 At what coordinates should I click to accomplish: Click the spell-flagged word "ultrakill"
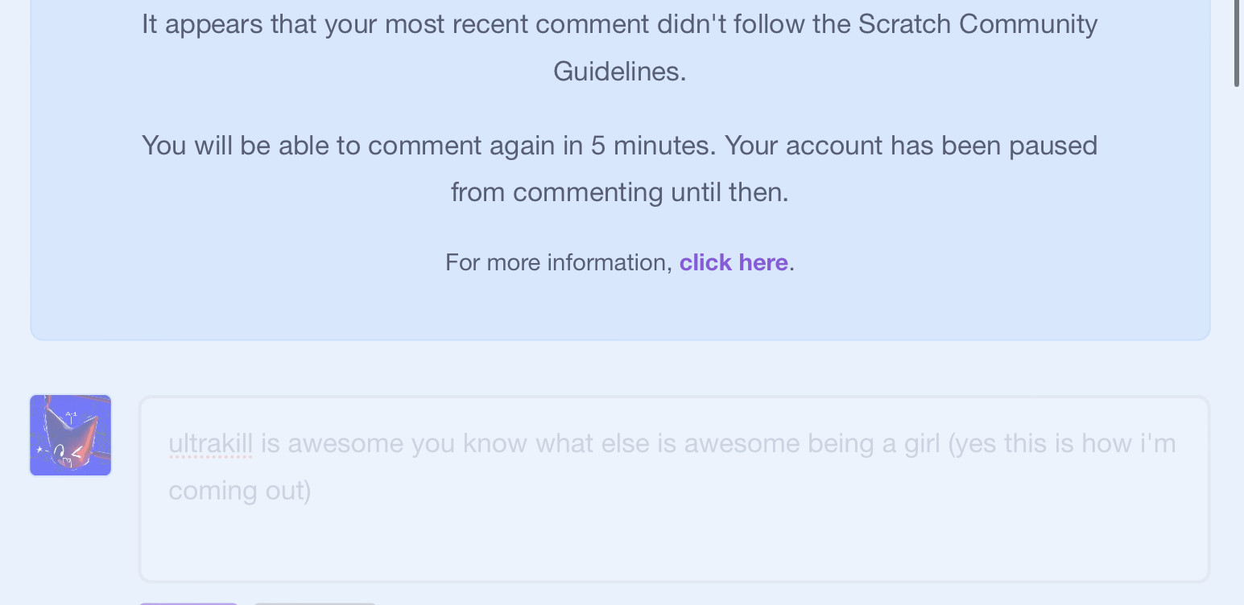point(210,443)
